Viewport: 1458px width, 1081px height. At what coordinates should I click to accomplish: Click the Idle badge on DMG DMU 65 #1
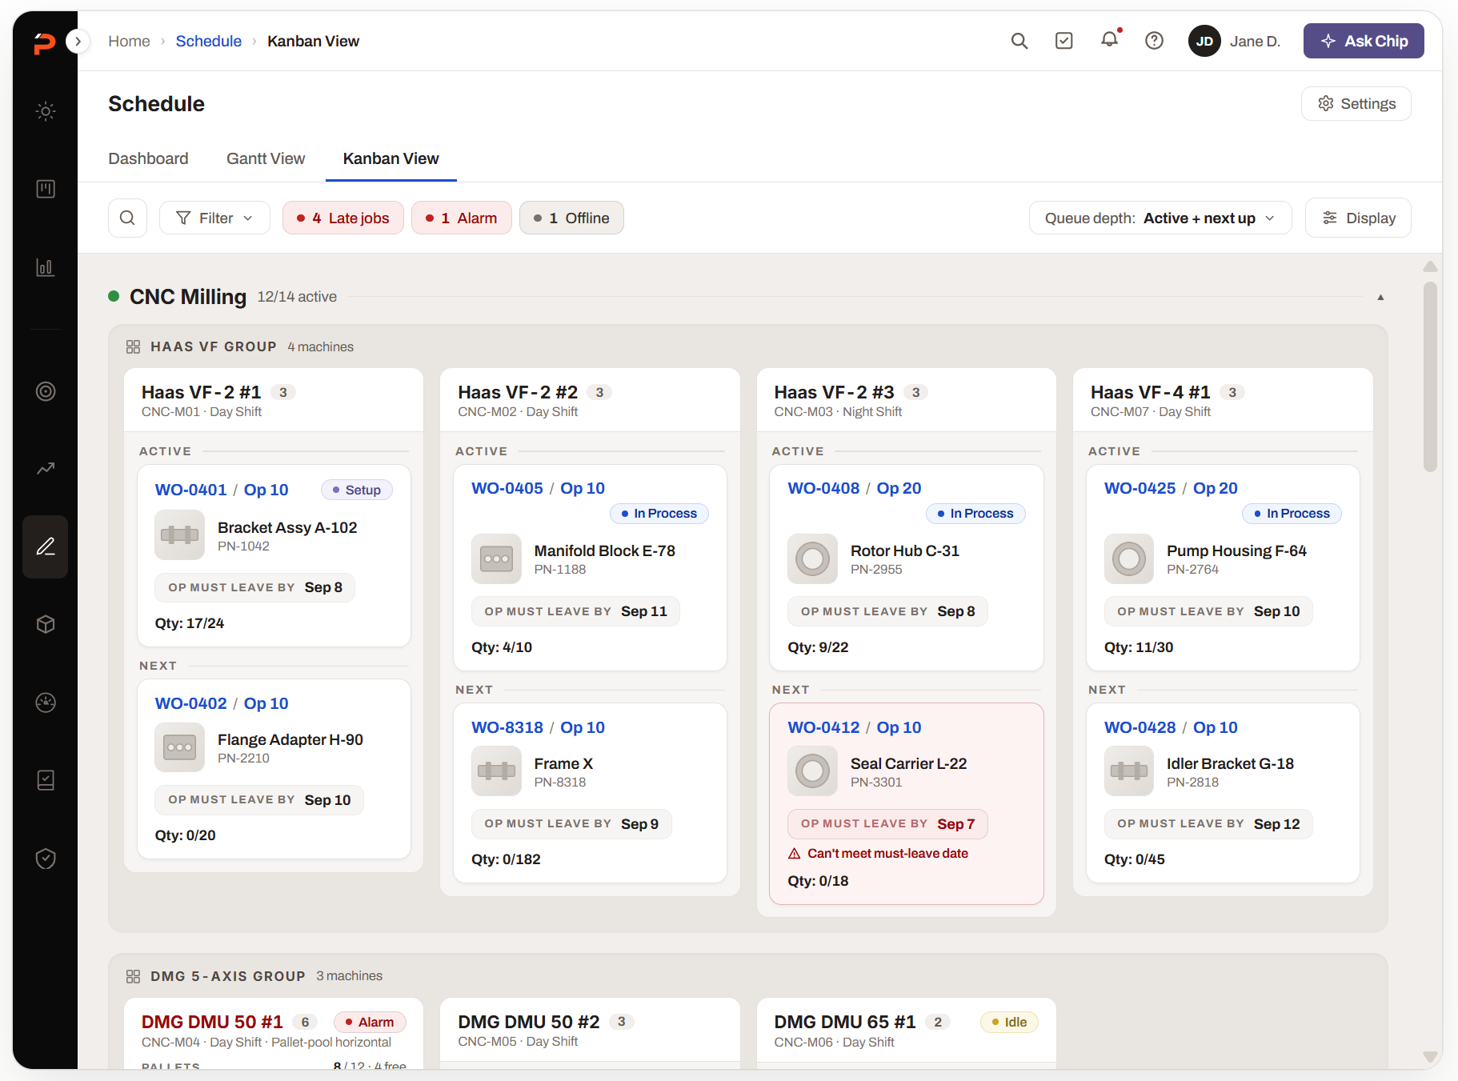pyautogui.click(x=1009, y=1023)
